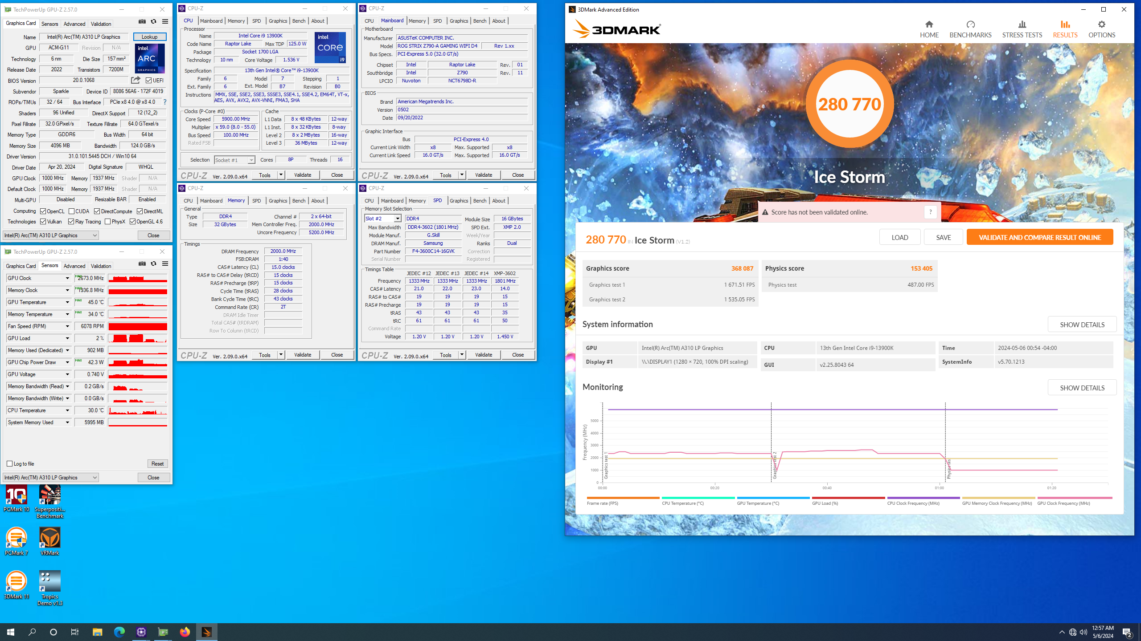Show details for System information
This screenshot has height=641, width=1141.
(x=1082, y=325)
